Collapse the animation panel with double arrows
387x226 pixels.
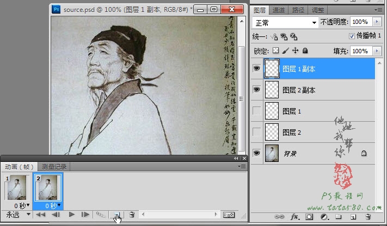(x=236, y=159)
